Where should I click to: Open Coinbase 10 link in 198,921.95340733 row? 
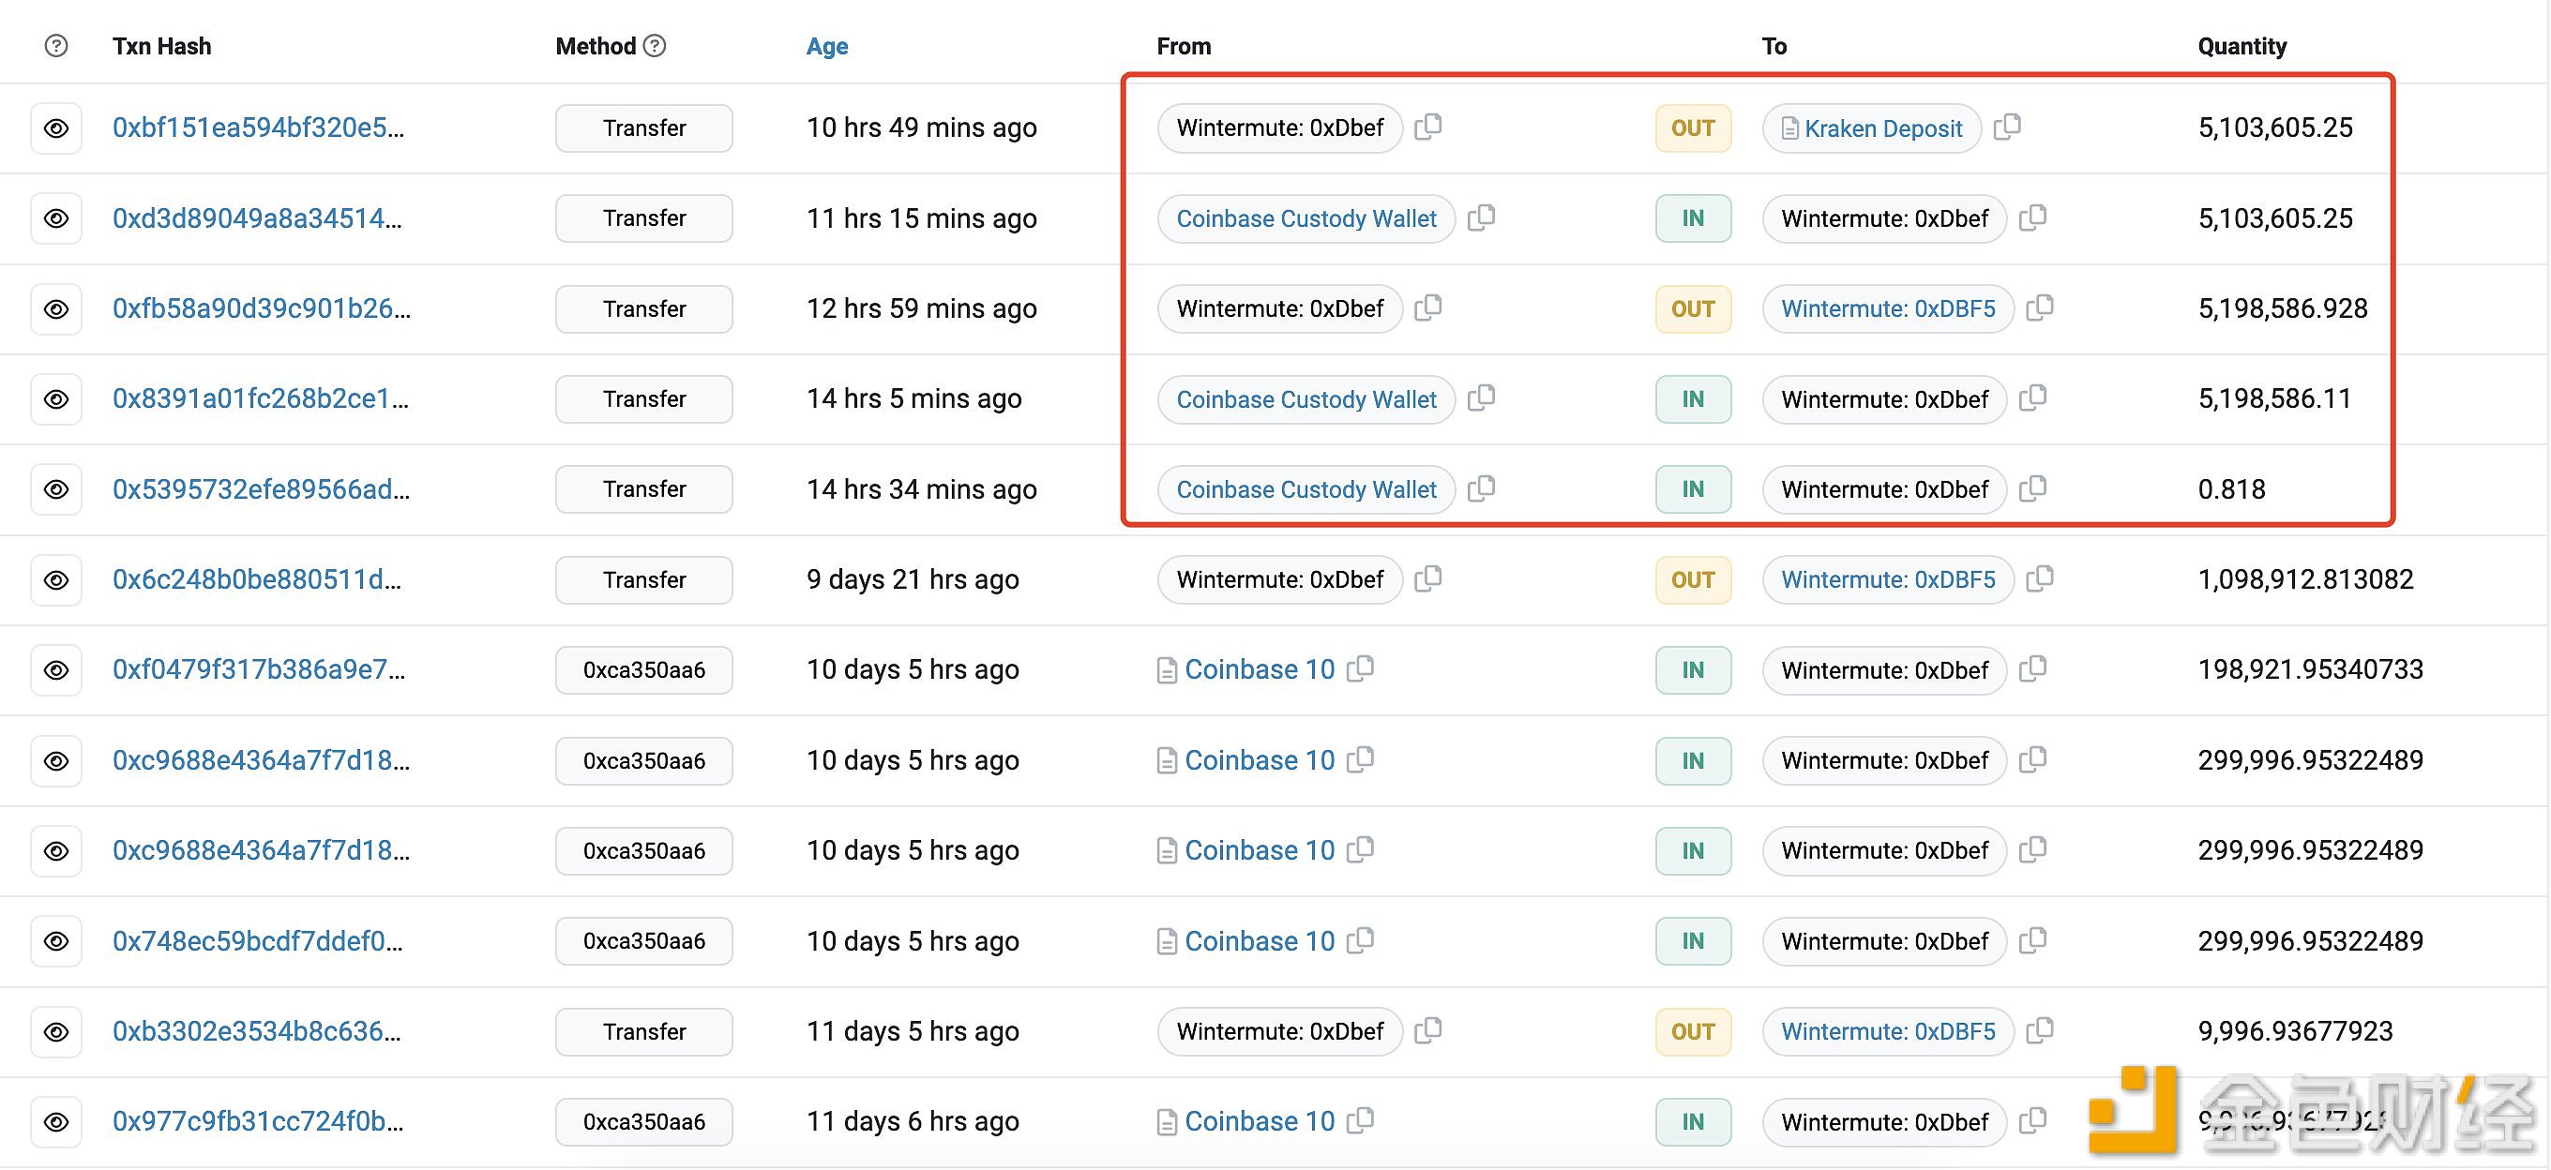pos(1260,670)
